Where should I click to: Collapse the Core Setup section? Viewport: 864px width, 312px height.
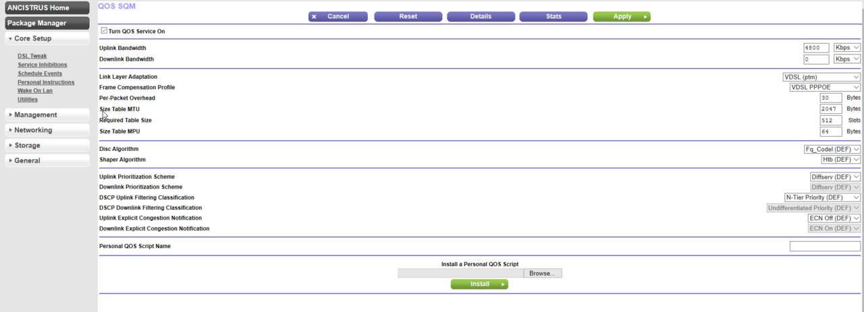click(47, 38)
